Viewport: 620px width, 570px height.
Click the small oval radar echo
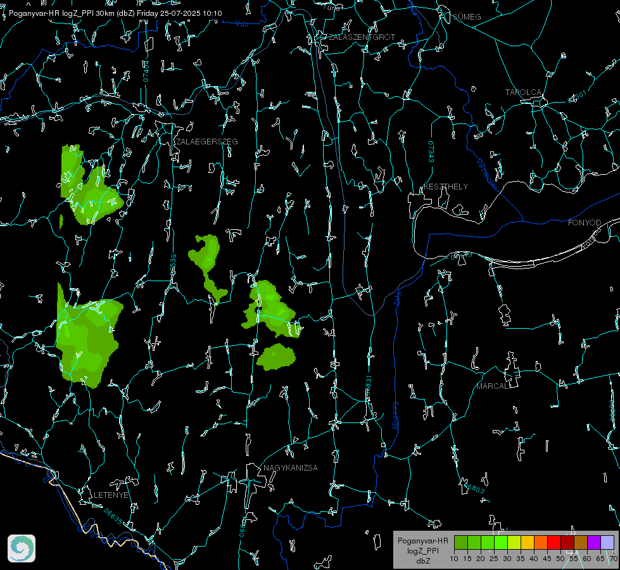pyautogui.click(x=276, y=357)
